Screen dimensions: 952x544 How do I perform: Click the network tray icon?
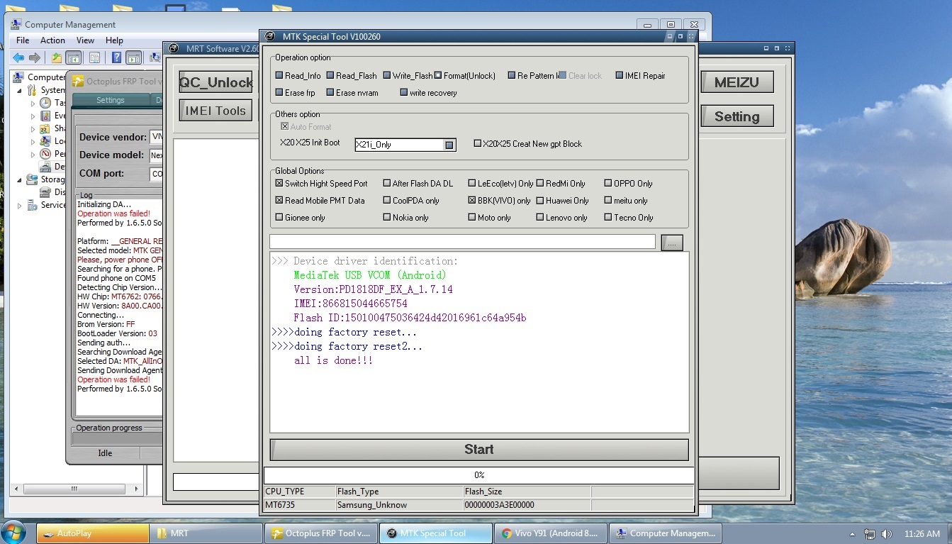[x=869, y=534]
